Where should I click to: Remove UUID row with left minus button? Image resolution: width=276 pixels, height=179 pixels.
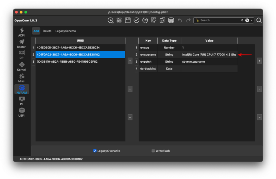point(130,89)
